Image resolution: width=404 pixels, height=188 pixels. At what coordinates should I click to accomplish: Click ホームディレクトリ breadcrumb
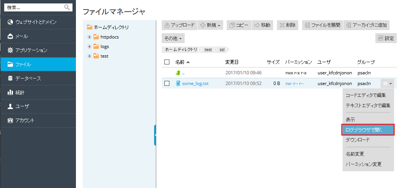(181, 50)
